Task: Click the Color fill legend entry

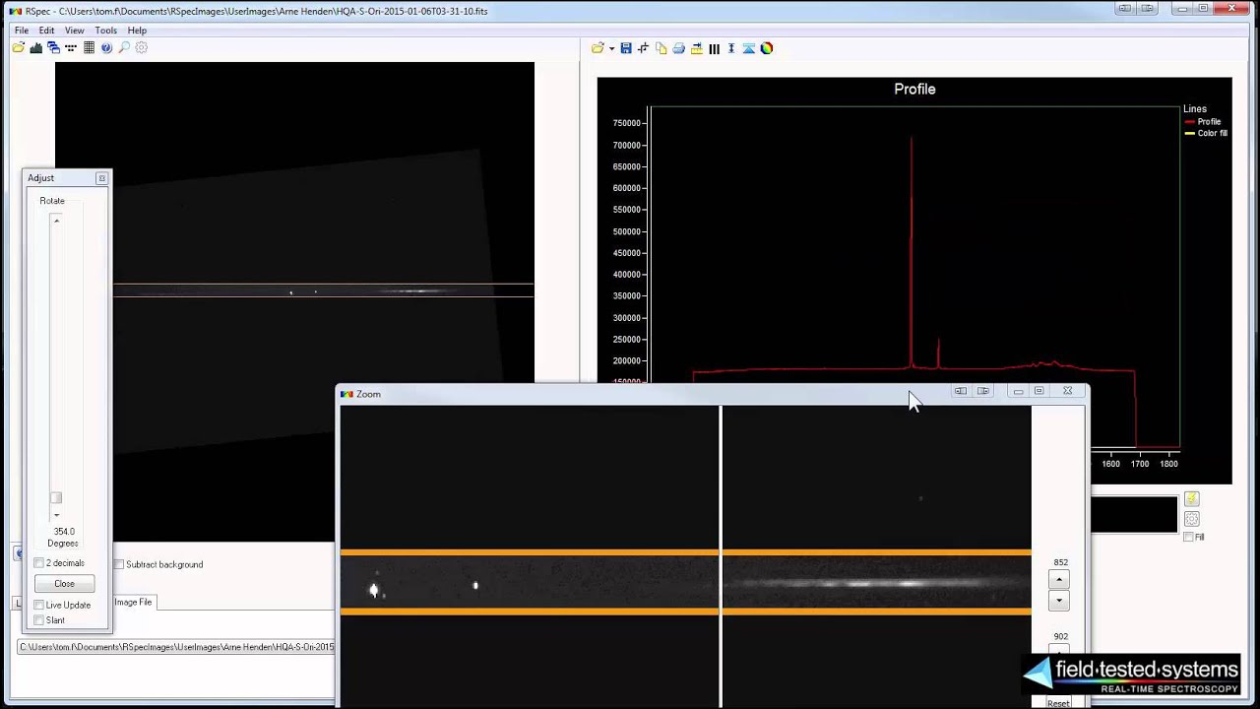Action: (1206, 133)
